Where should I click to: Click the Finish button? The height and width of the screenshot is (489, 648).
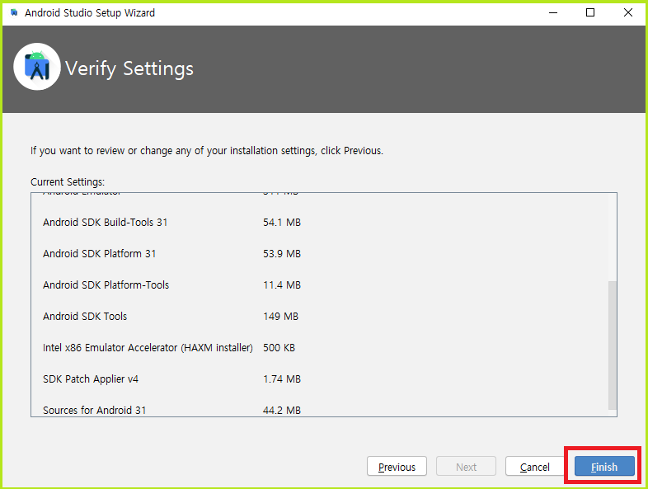[604, 466]
